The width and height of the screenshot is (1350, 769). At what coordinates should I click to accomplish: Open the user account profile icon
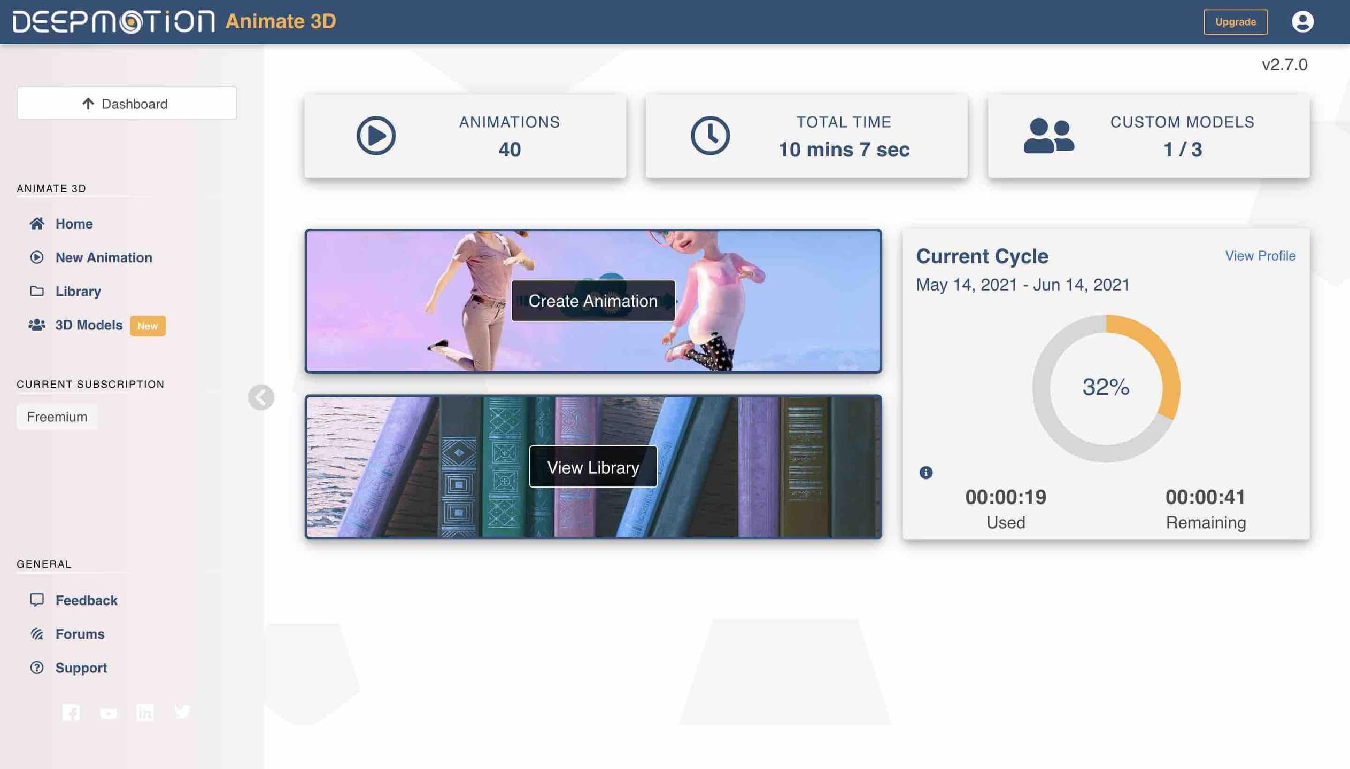[1302, 21]
